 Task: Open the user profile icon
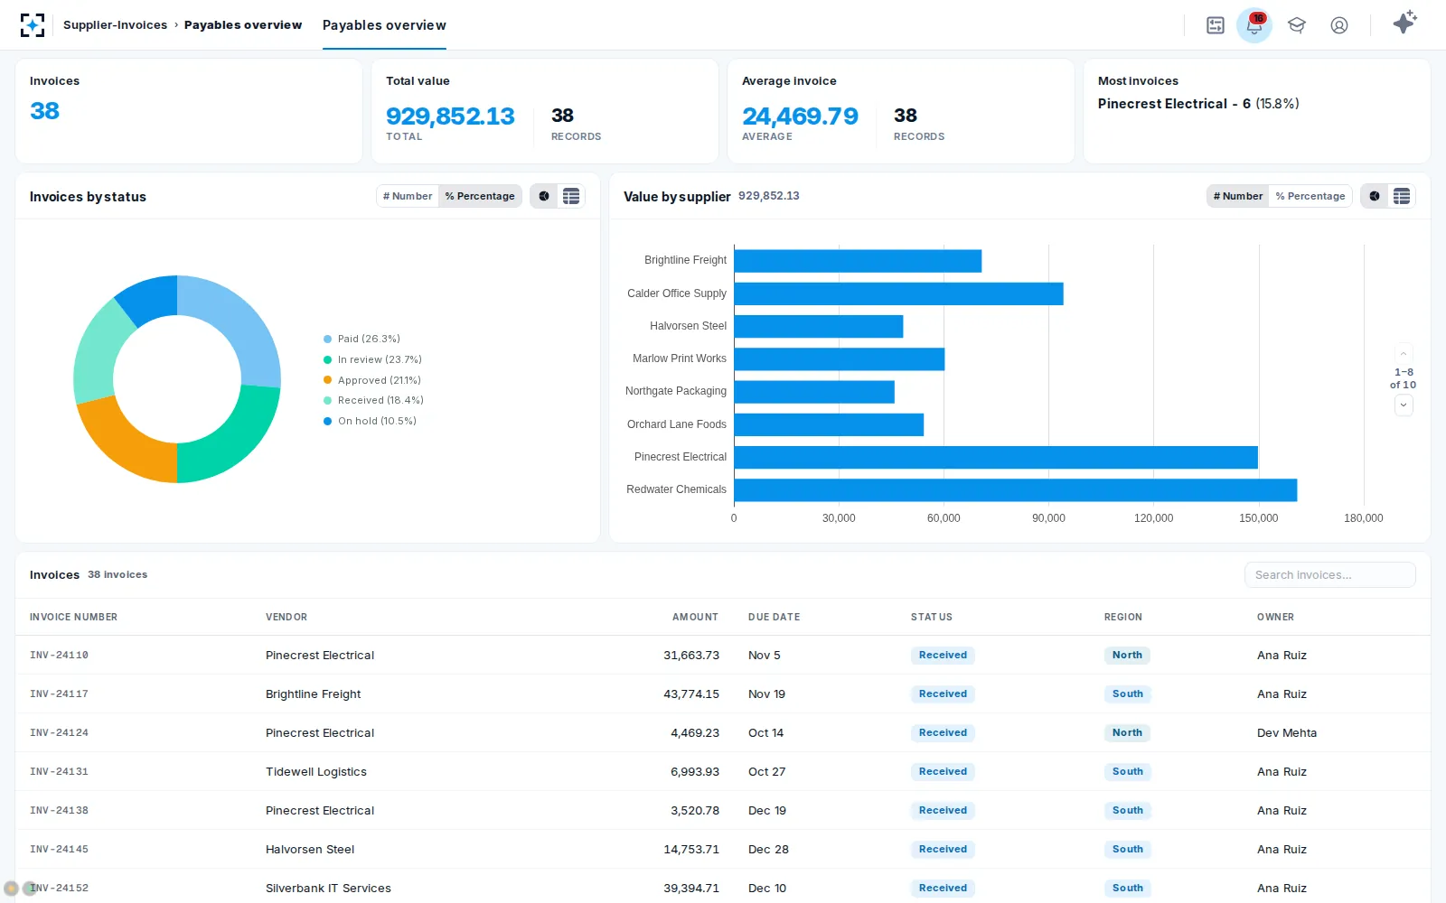coord(1339,25)
